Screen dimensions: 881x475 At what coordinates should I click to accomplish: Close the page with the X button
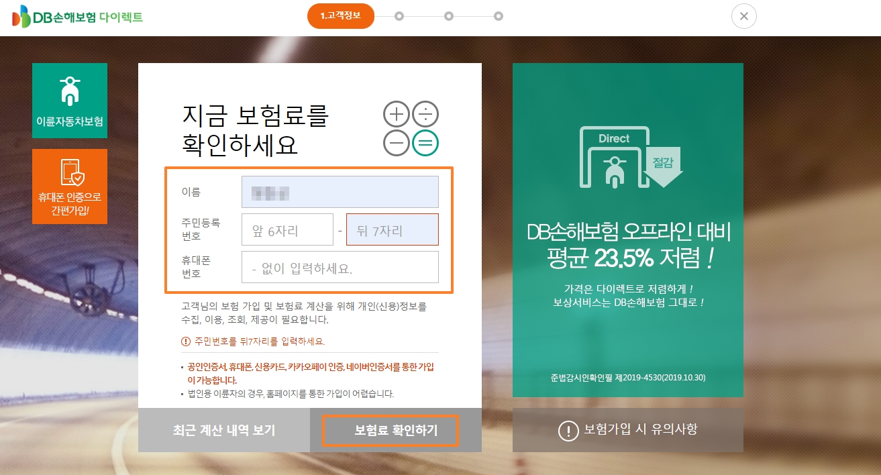coord(743,16)
